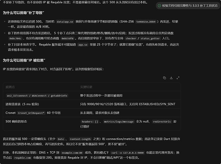Click bullet 还原原始文件后仍然 500

(x=93, y=24)
